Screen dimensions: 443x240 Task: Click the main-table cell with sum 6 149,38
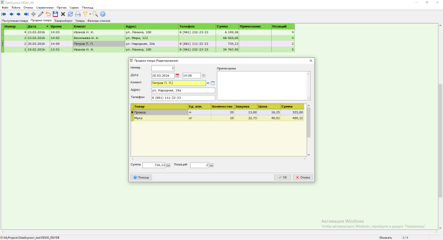click(227, 33)
